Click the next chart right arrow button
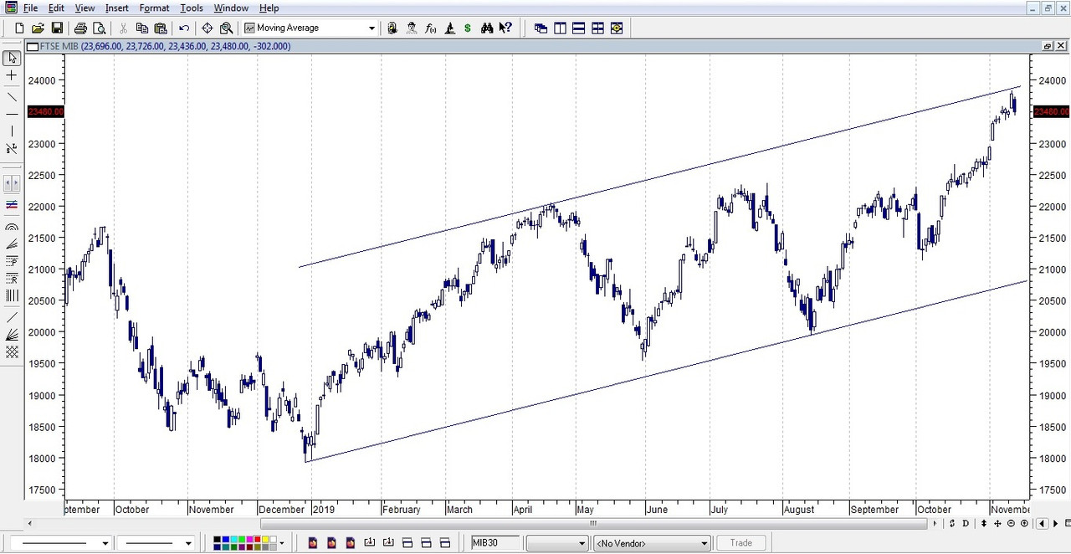This screenshot has width=1071, height=554. pyautogui.click(x=1056, y=524)
